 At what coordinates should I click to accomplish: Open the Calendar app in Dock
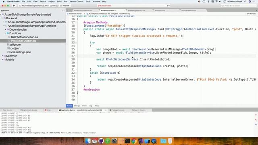pyautogui.click(x=94, y=141)
